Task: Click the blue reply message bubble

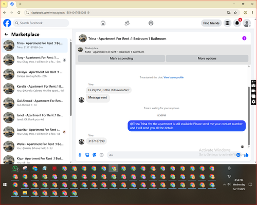Action: [x=187, y=126]
